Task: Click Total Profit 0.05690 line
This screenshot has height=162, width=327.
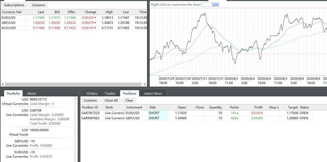Action: click(45, 124)
